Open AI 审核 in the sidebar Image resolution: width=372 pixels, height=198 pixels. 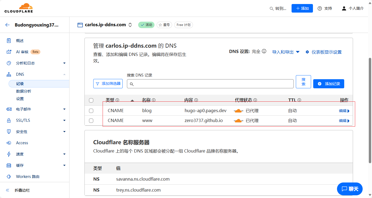[22, 52]
